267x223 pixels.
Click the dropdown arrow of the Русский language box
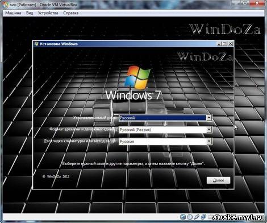pyautogui.click(x=209, y=118)
